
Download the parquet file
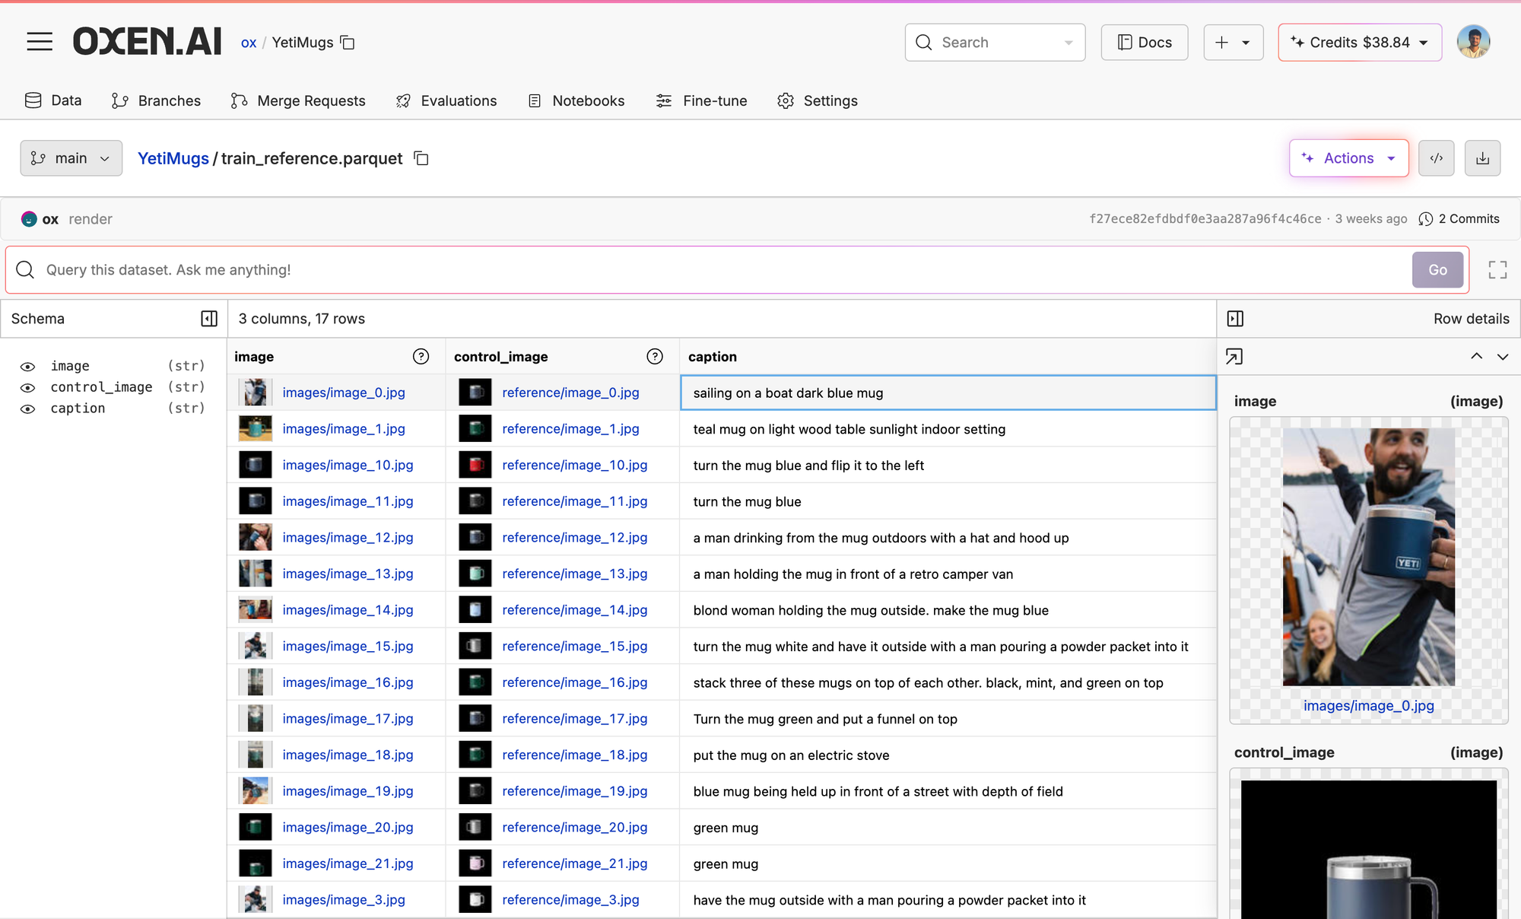pyautogui.click(x=1482, y=158)
